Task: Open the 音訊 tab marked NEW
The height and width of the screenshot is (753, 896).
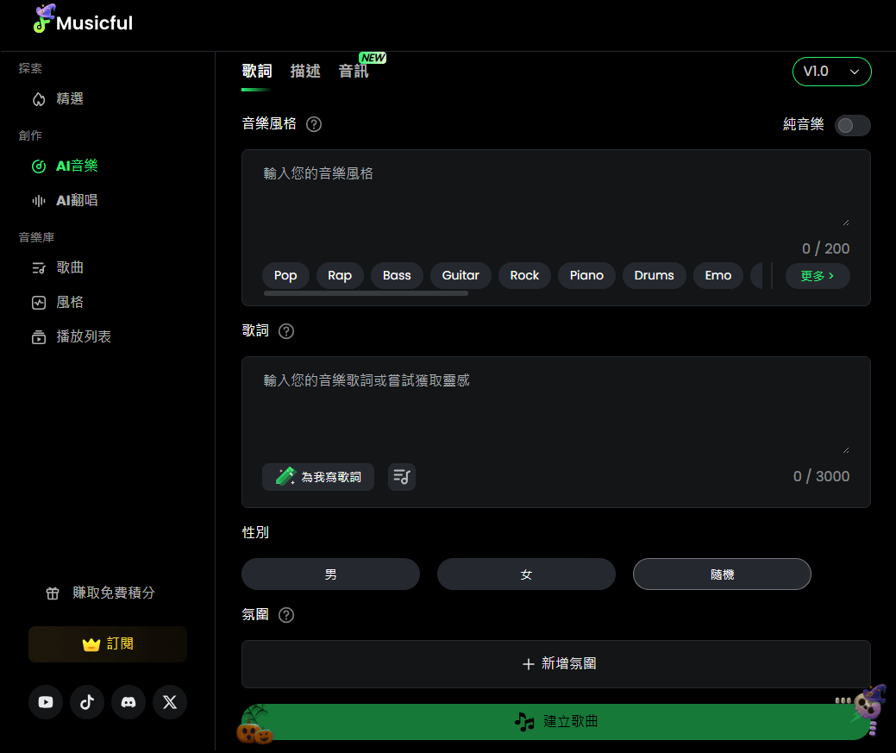Action: [354, 72]
